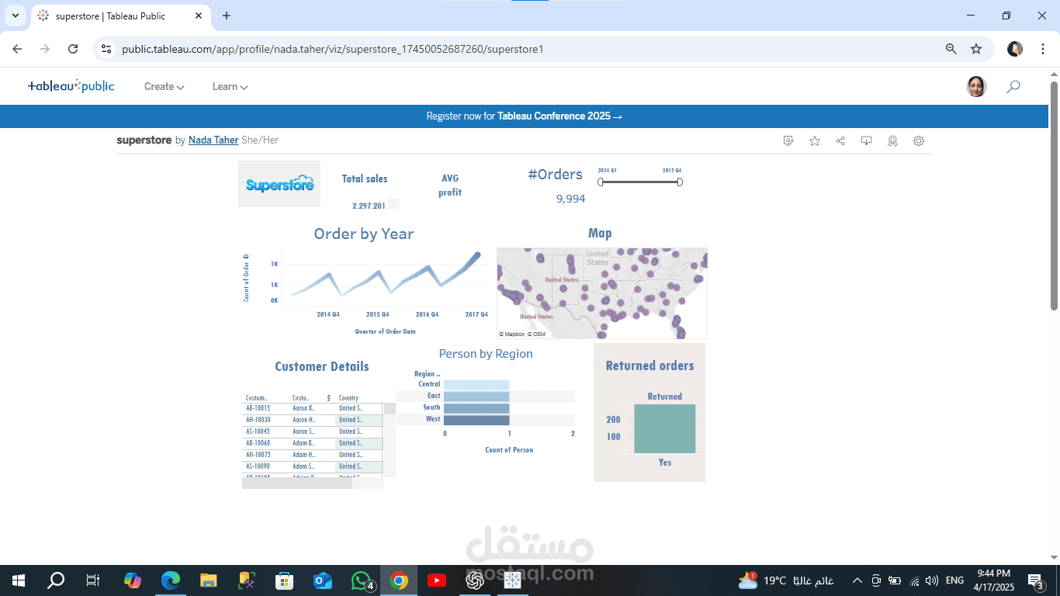The image size is (1060, 596).
Task: Open the taskbar search icon
Action: tap(56, 580)
